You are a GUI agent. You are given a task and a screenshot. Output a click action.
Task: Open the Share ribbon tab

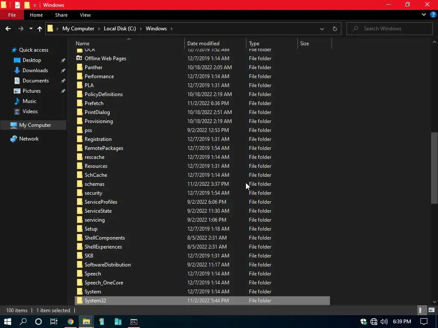click(x=61, y=15)
